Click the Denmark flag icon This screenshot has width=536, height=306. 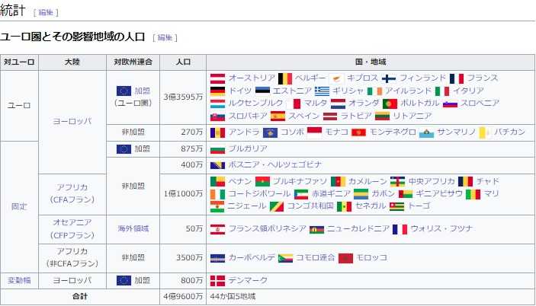point(217,280)
